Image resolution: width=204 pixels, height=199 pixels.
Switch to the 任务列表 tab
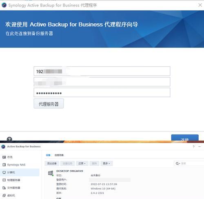59,155
